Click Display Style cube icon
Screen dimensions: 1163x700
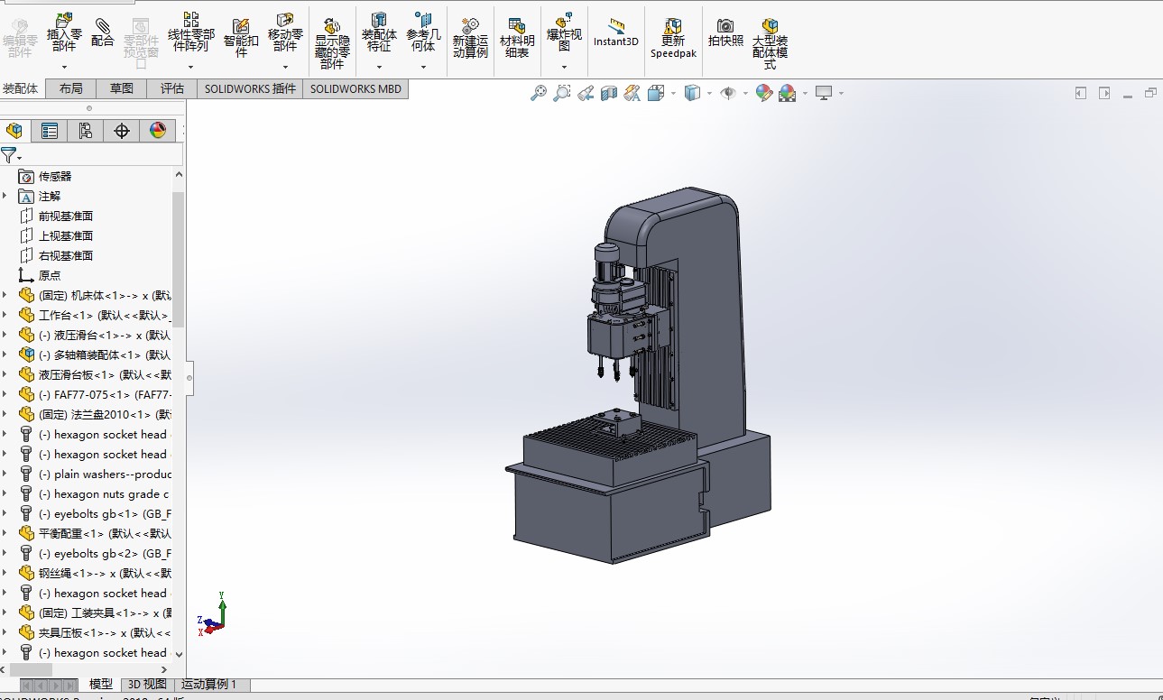click(692, 93)
